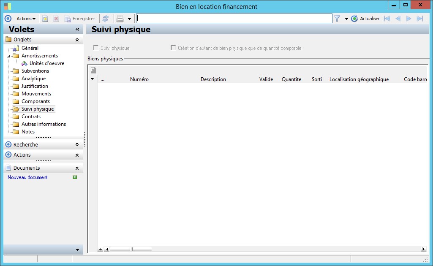Screen dimensions: 433x266
Task: Click the Actions toolbar circle icon
Action: (8, 19)
